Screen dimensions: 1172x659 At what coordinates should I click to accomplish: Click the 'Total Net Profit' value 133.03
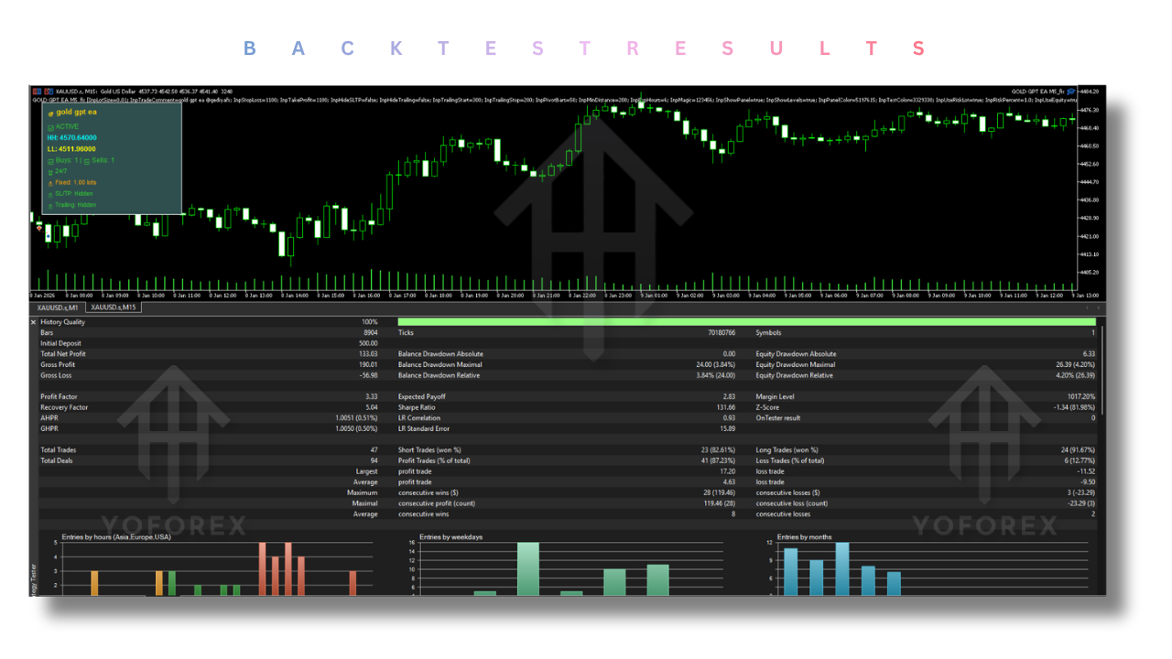tap(368, 354)
